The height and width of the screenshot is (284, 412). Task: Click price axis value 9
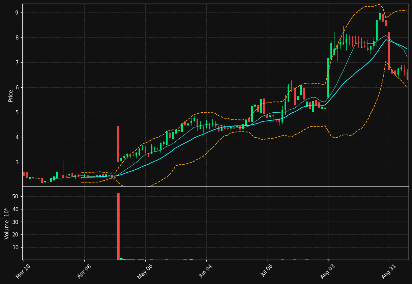17,13
